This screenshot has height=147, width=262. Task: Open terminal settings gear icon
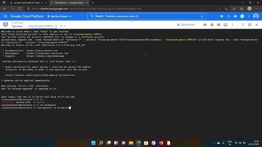click(x=212, y=25)
